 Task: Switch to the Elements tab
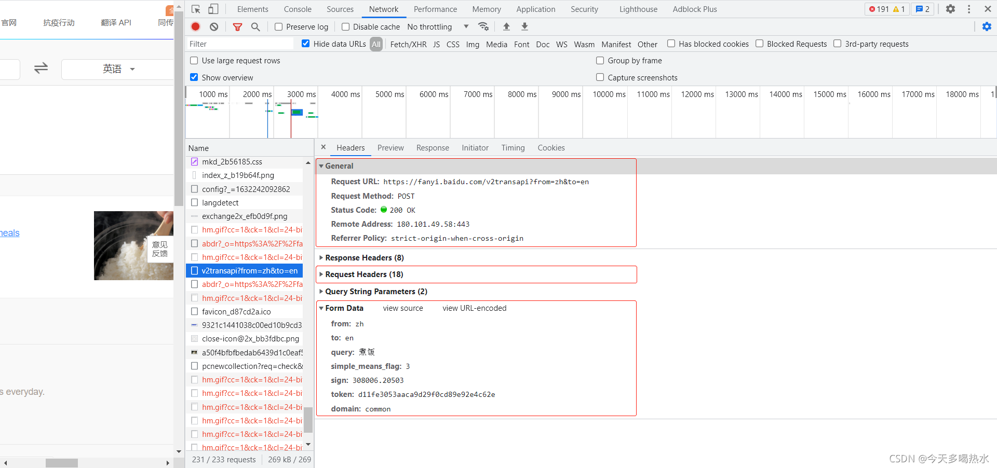point(253,9)
